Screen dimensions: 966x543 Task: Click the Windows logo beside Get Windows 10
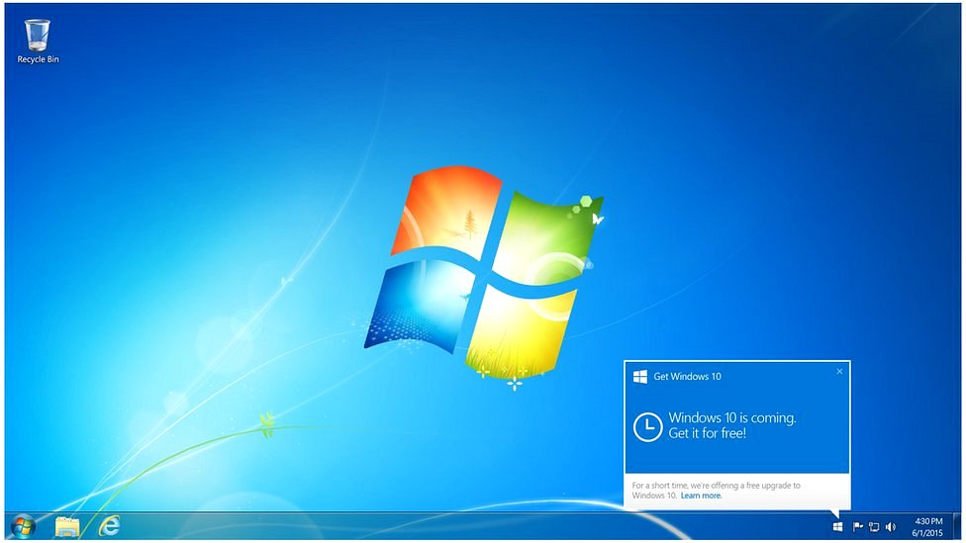pyautogui.click(x=640, y=377)
